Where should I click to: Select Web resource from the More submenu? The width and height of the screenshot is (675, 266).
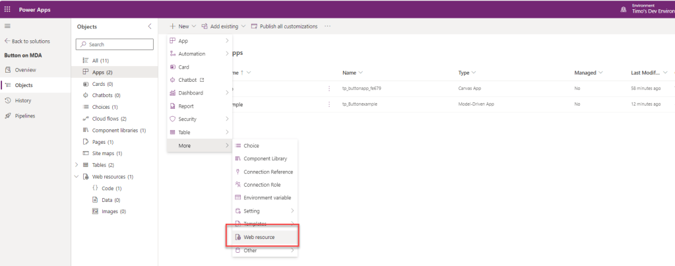pos(259,237)
